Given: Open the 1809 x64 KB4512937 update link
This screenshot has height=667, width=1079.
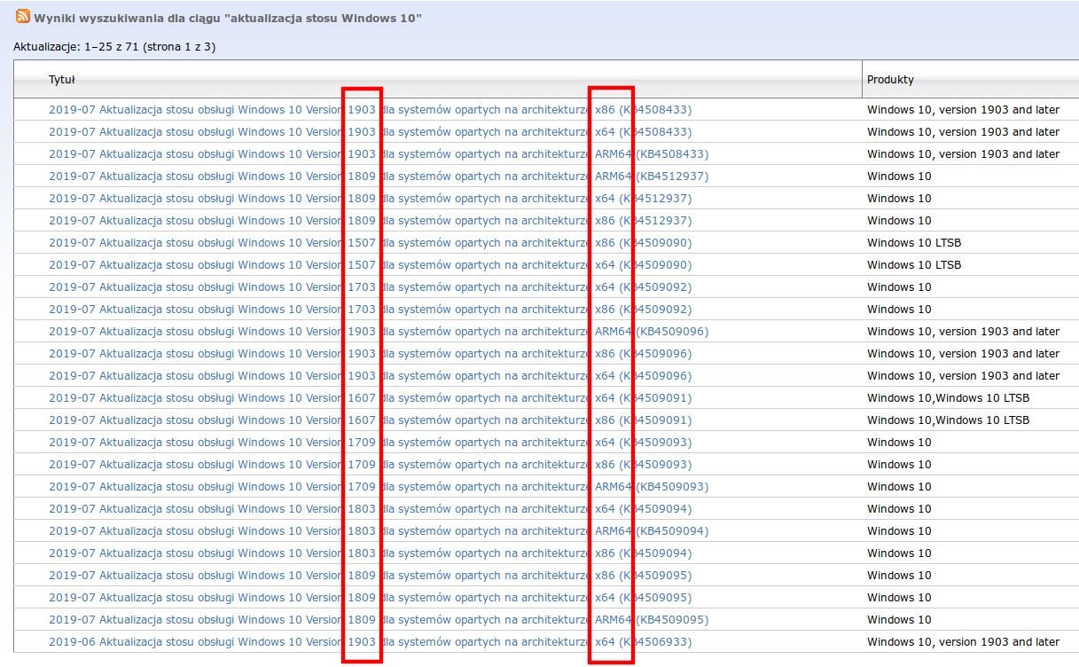Looking at the screenshot, I should [x=370, y=199].
